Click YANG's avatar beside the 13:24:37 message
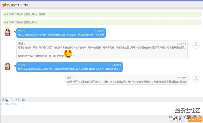 pyautogui.click(x=7, y=32)
